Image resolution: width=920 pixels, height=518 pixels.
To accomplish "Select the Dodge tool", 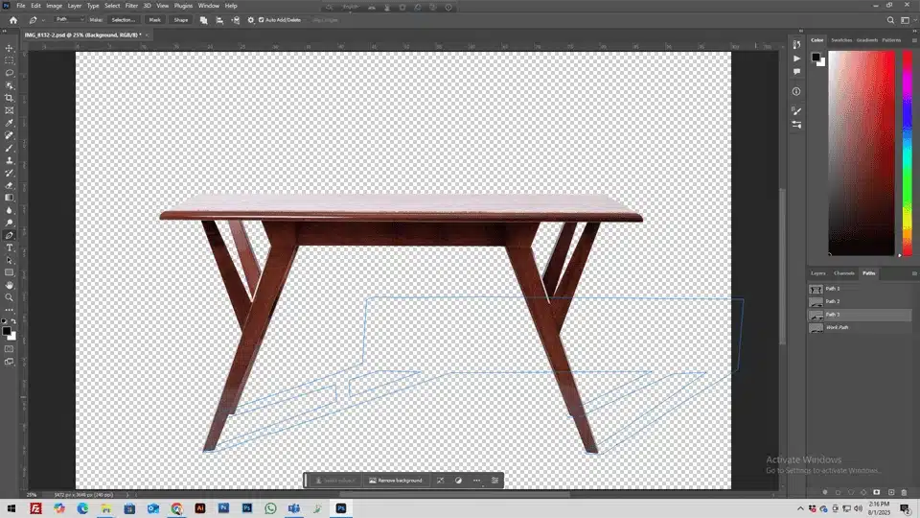I will click(x=10, y=223).
